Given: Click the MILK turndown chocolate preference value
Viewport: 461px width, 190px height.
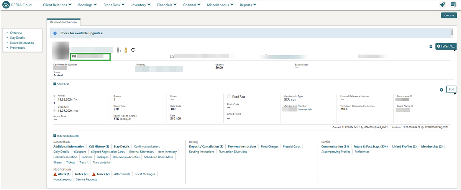Looking at the screenshot, I should 344,109.
